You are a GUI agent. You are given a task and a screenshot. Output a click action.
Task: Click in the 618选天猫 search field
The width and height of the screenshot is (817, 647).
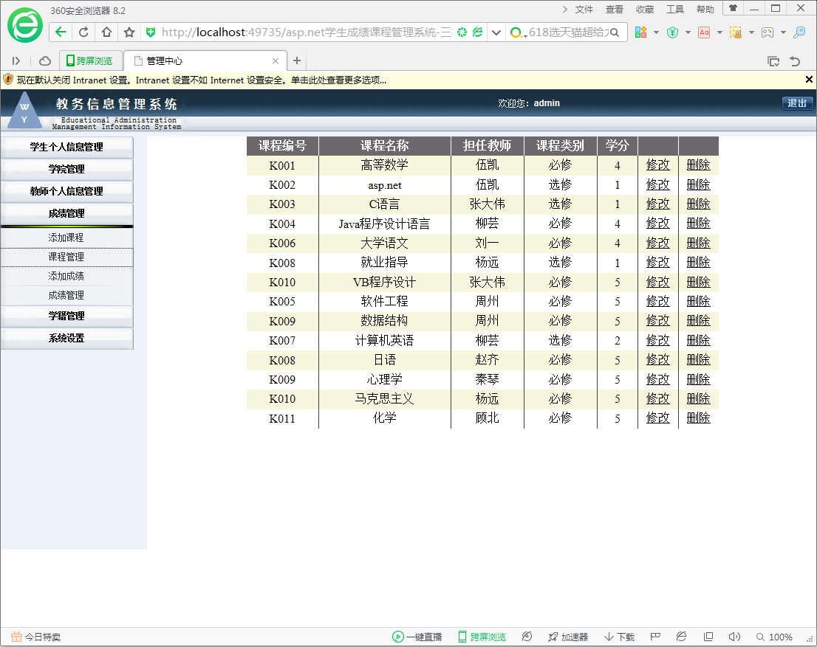pyautogui.click(x=568, y=32)
